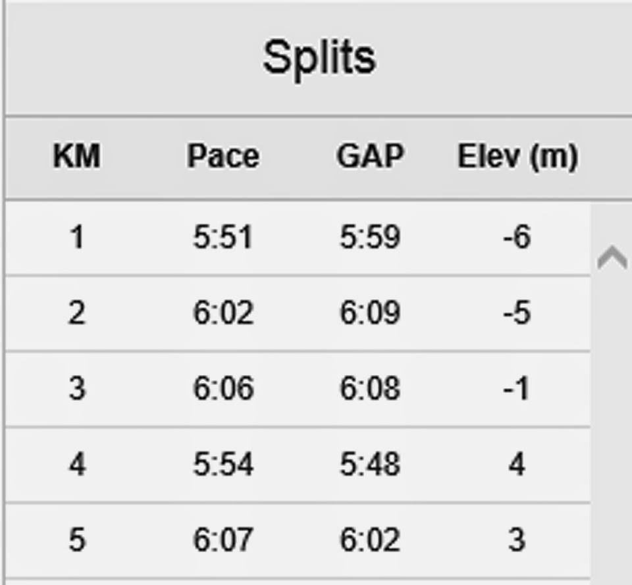The width and height of the screenshot is (632, 585).
Task: Select the KM column header
Action: pyautogui.click(x=77, y=157)
